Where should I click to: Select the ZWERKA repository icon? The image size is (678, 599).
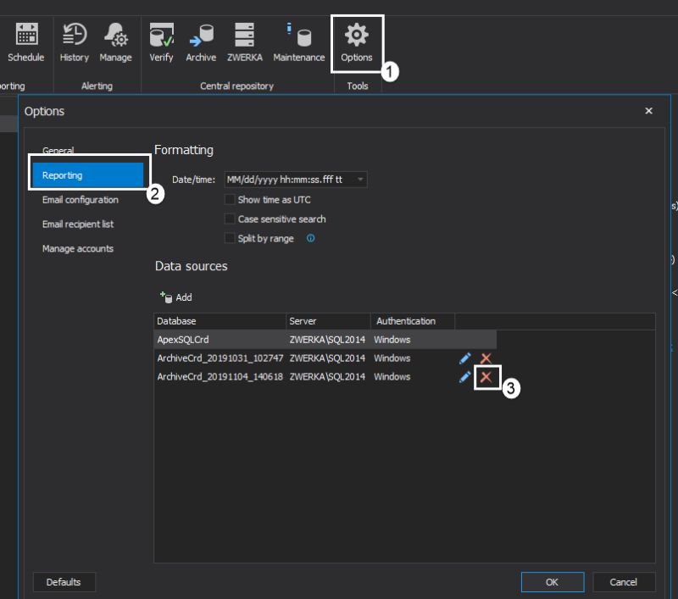click(x=244, y=37)
